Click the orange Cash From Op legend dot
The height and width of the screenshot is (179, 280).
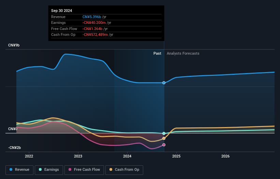(111, 169)
